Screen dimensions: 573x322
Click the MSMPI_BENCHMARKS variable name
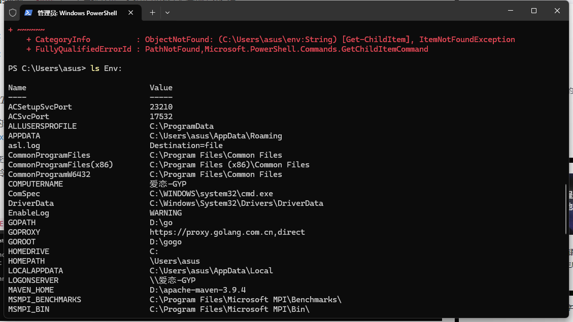point(45,299)
